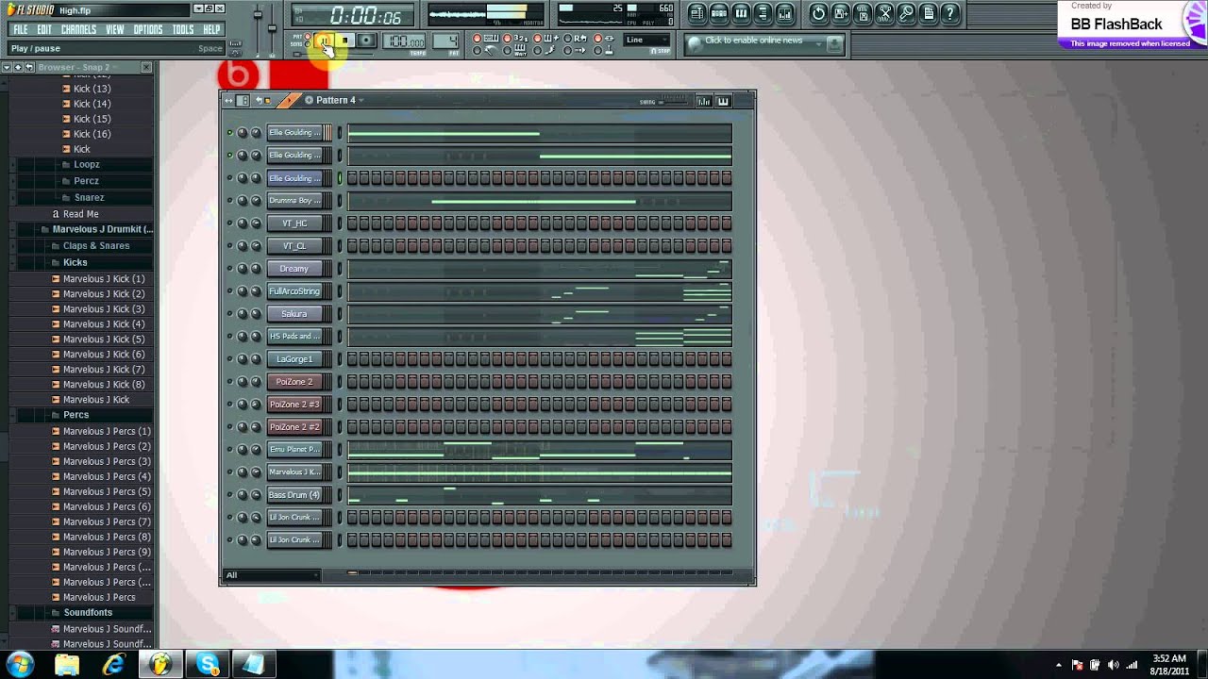Screen dimensions: 1208x679
Task: Click the Sakura channel button
Action: (294, 314)
